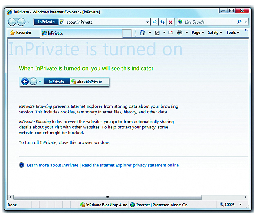Expand the Feeds dropdown arrow
Viewport: 258px width, 219px height.
coord(164,33)
